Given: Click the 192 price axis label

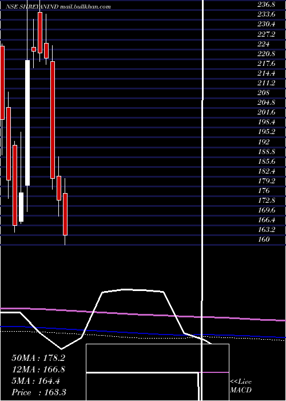Looking at the screenshot, I should (263, 141).
